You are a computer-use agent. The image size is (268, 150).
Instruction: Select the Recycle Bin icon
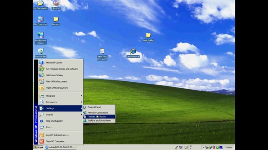coord(41,53)
